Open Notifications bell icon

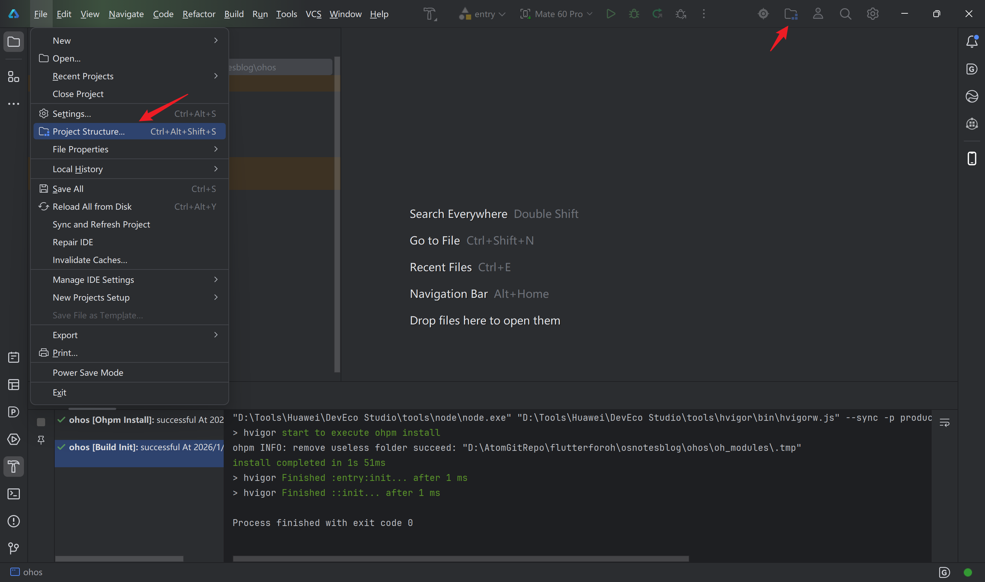[972, 42]
